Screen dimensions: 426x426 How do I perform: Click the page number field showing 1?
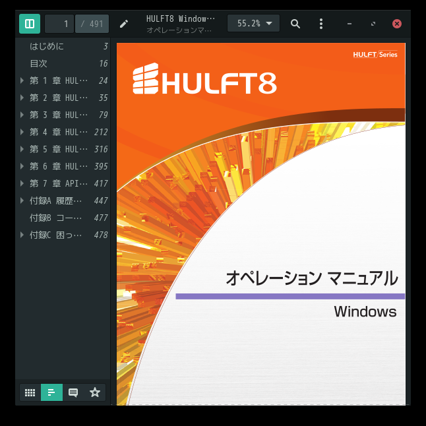59,24
